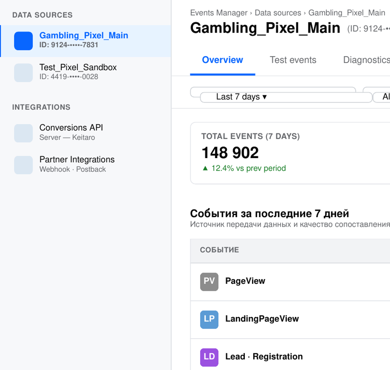Click Events Manager in the breadcrumb

(x=219, y=13)
